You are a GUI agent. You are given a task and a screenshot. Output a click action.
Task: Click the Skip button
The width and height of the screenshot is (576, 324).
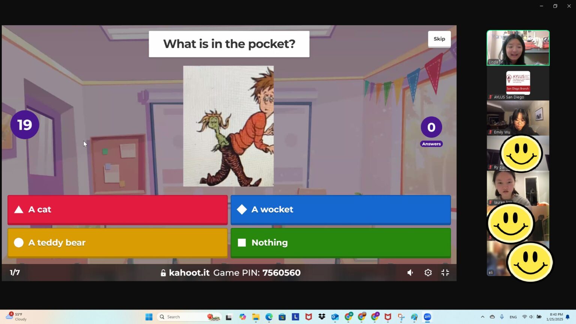pos(439,39)
